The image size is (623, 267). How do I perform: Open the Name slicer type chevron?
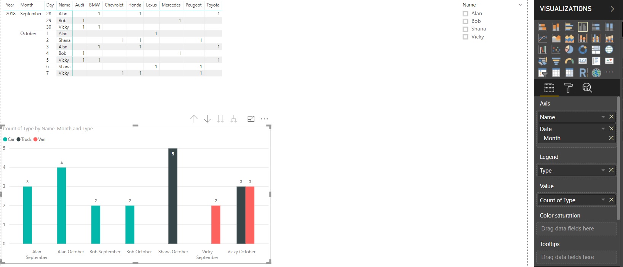point(521,5)
